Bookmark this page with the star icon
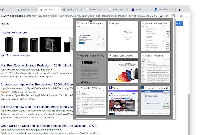This screenshot has width=216, height=135. [x=167, y=16]
